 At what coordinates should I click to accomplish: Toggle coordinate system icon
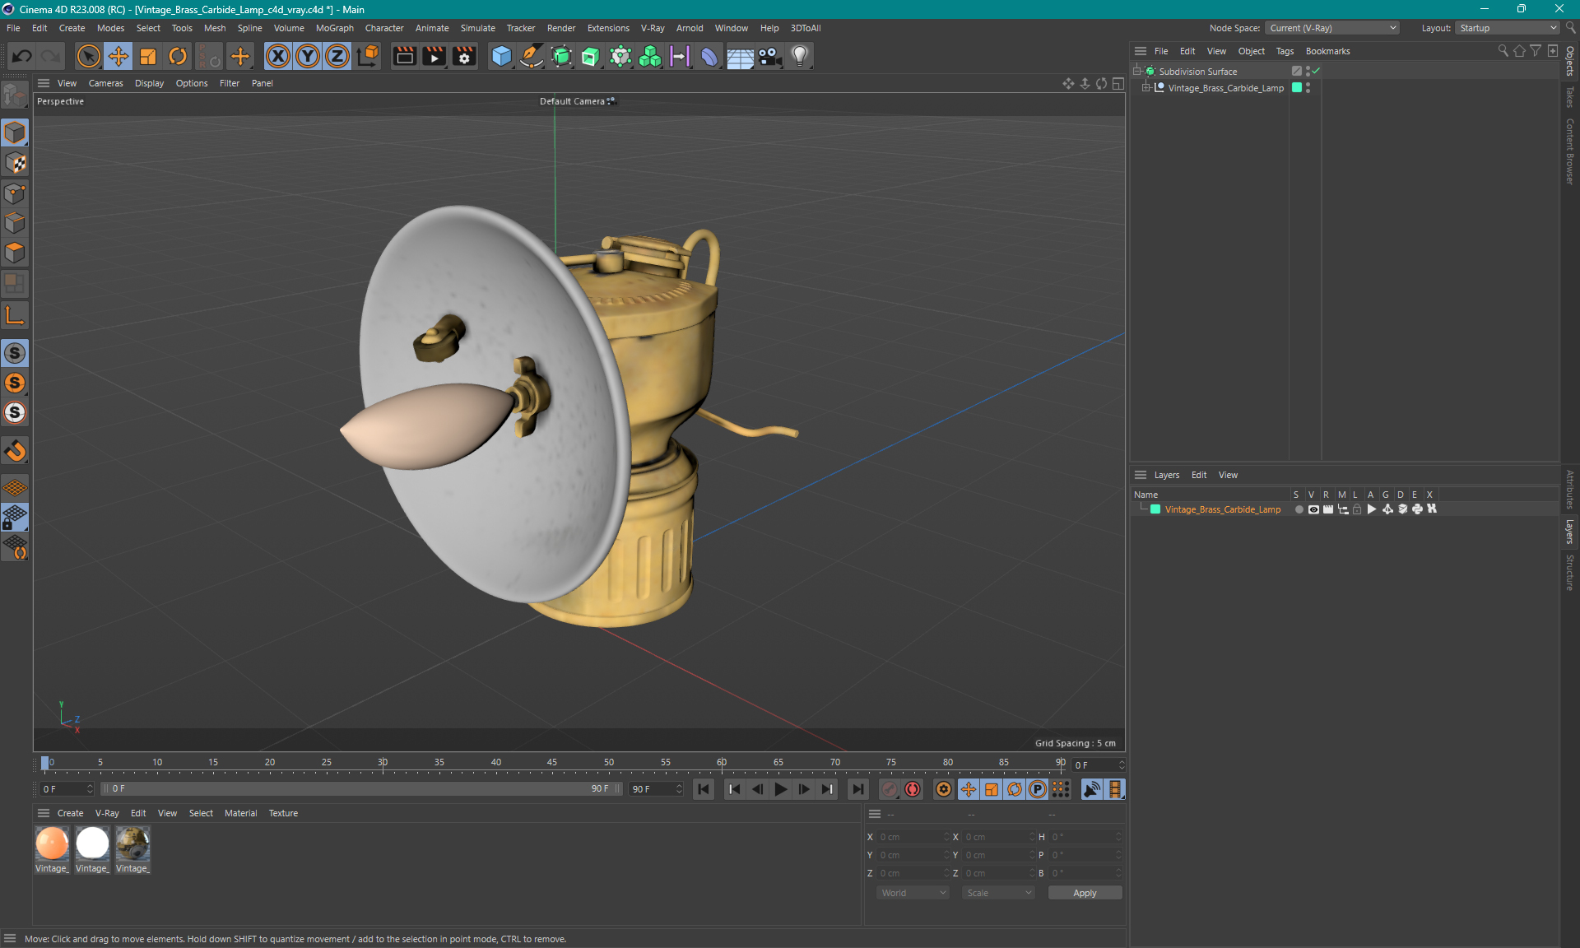(368, 56)
